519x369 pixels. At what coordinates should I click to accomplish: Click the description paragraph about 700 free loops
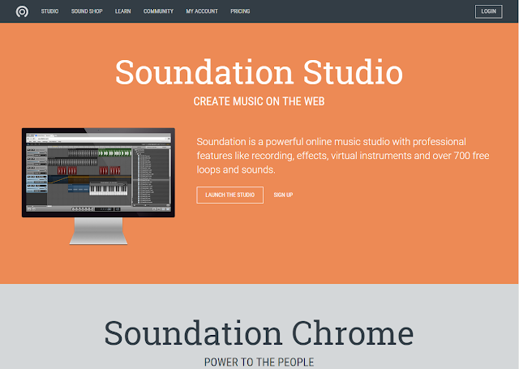click(343, 156)
